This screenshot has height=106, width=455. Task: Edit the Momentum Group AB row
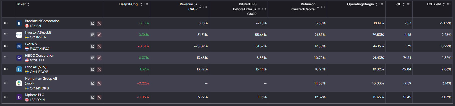[x=93, y=83]
